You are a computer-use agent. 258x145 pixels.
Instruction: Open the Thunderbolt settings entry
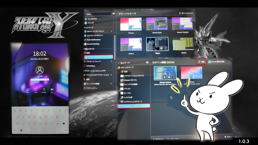point(94,19)
